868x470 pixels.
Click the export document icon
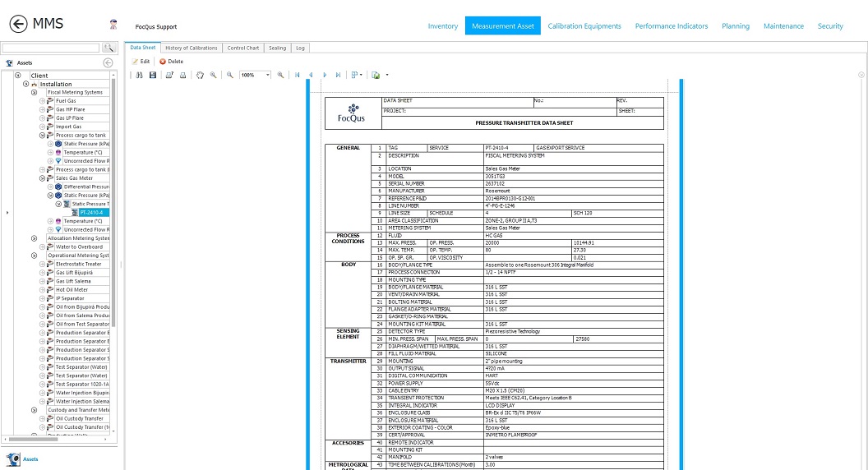point(376,75)
